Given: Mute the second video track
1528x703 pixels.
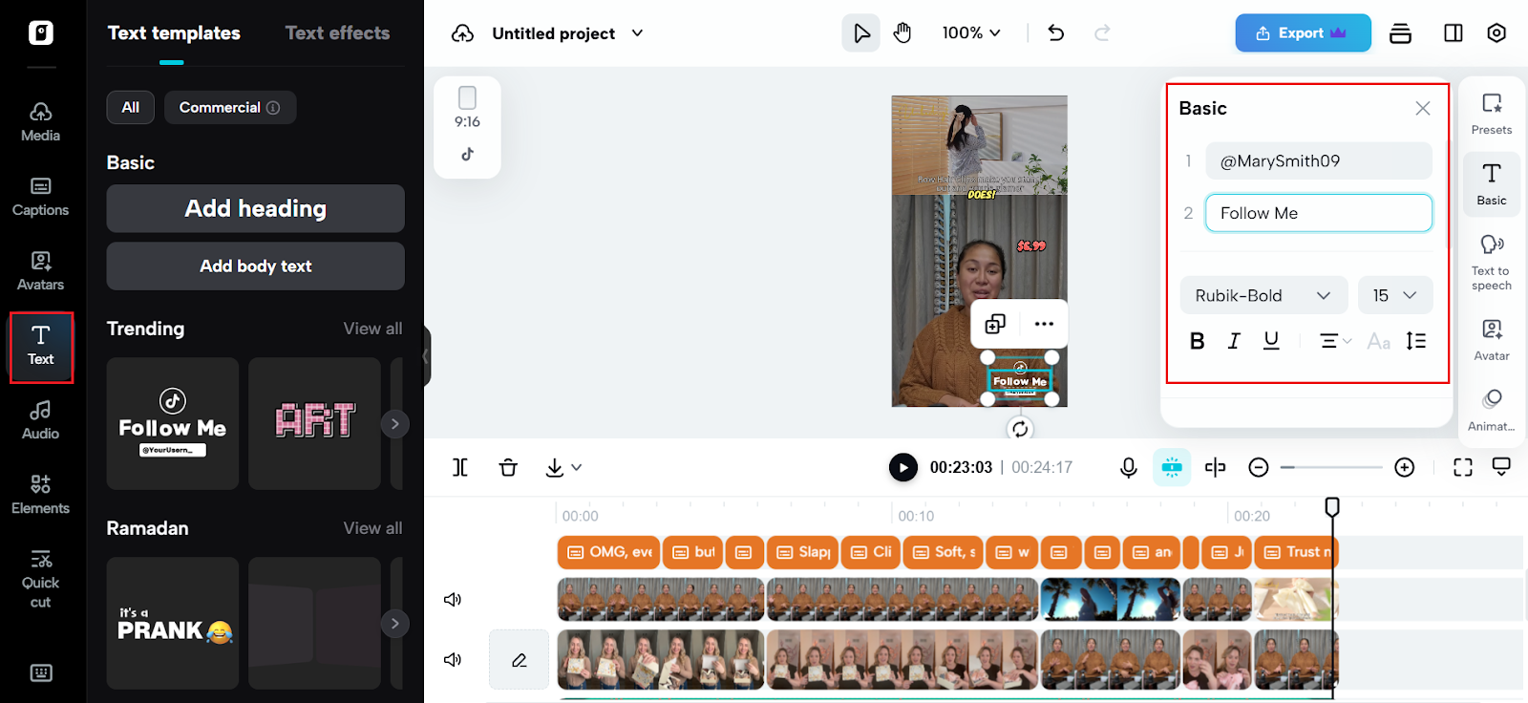Looking at the screenshot, I should tap(453, 660).
